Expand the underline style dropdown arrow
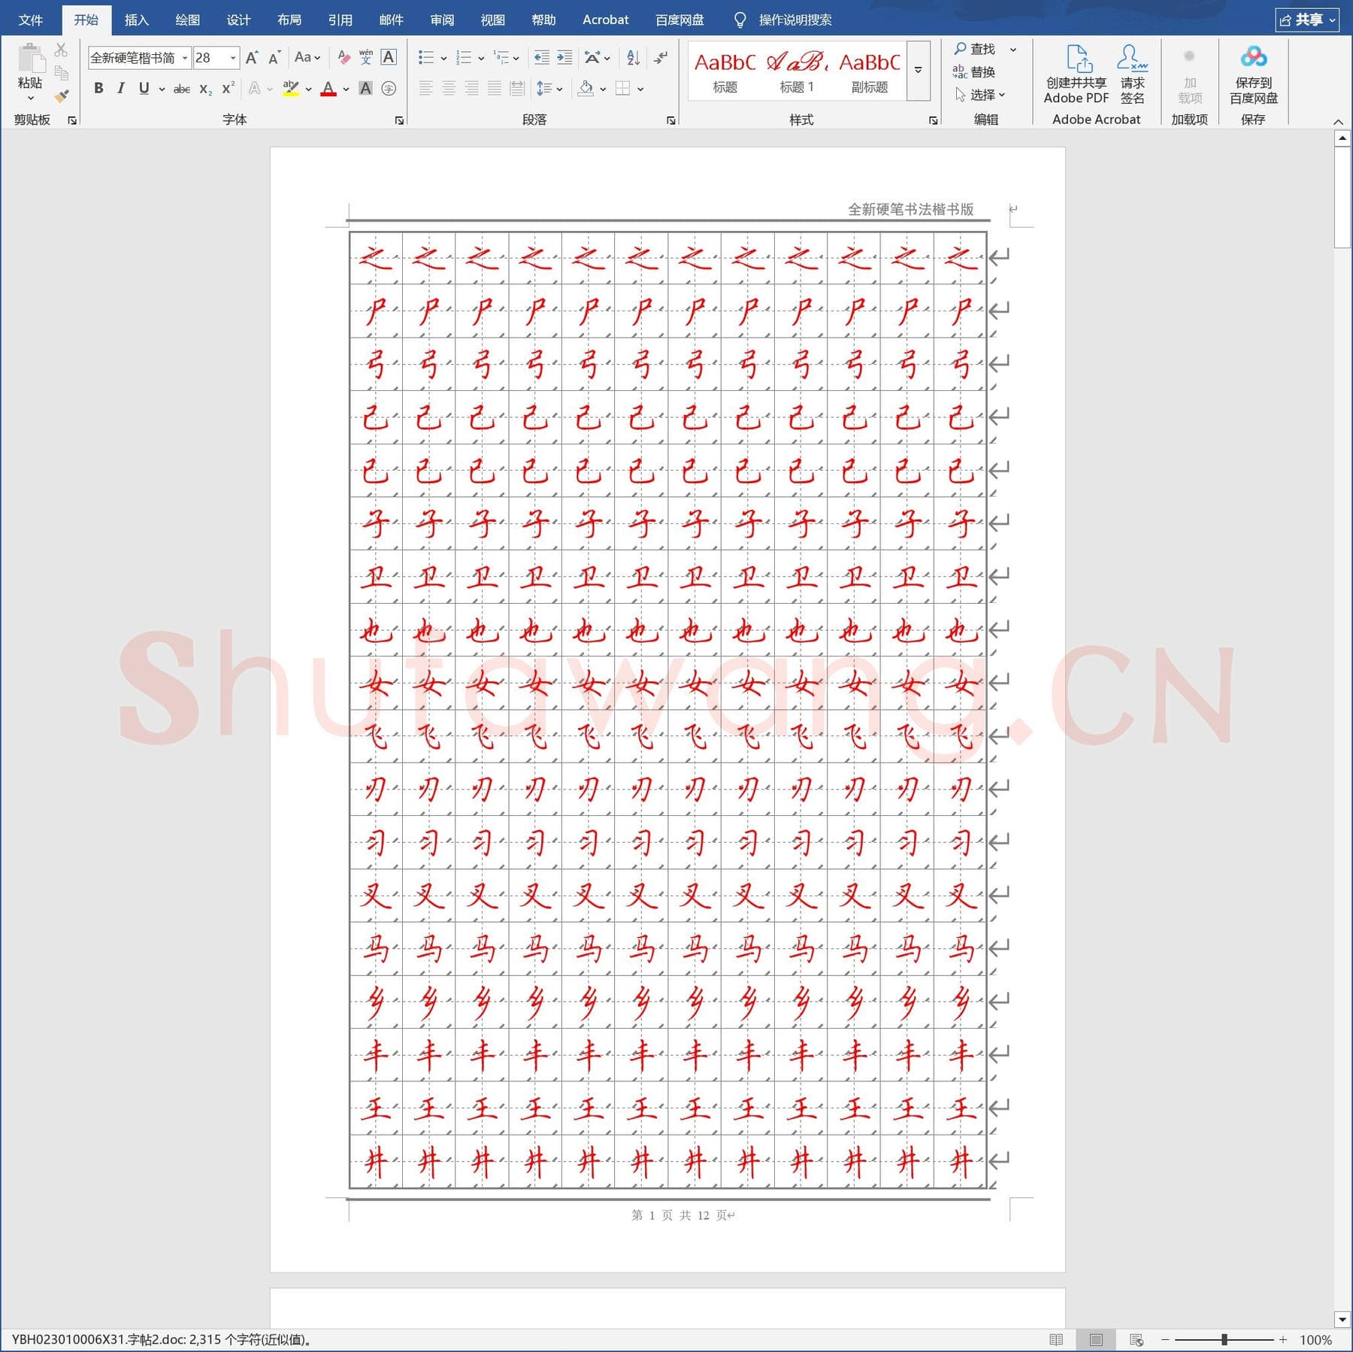 coord(162,89)
